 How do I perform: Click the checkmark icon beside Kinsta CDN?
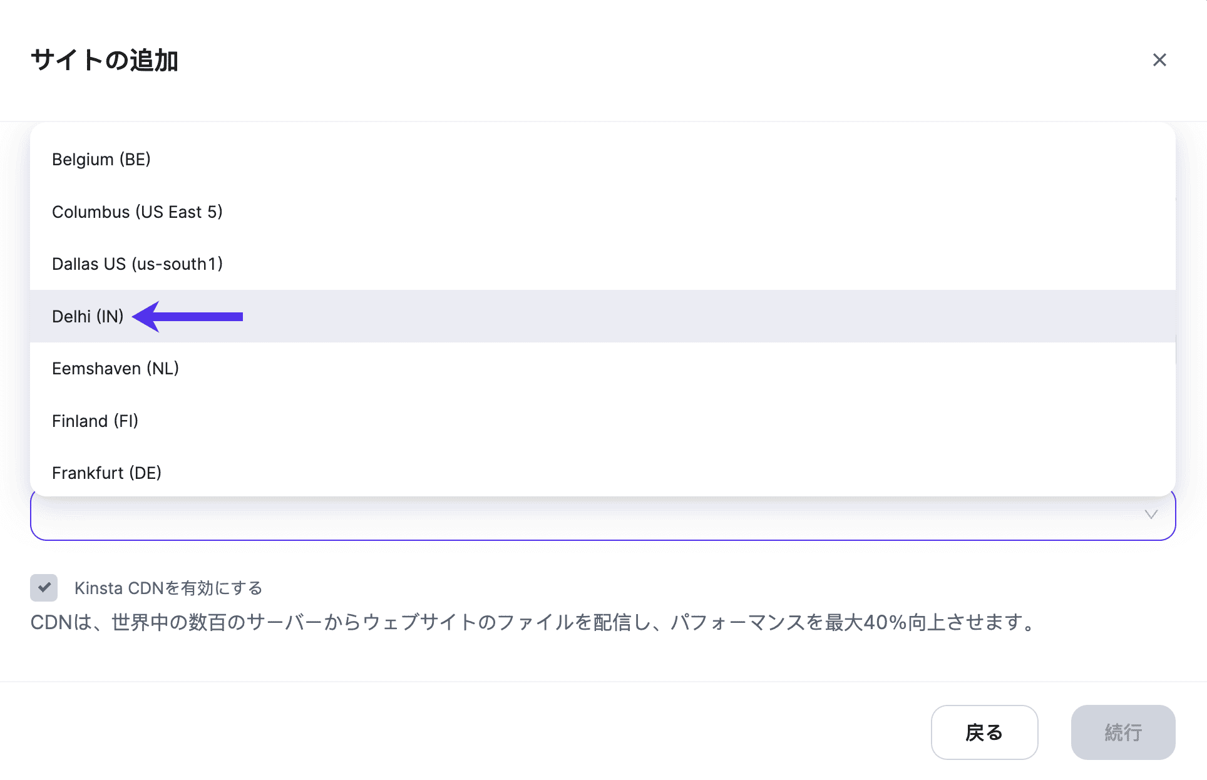44,588
